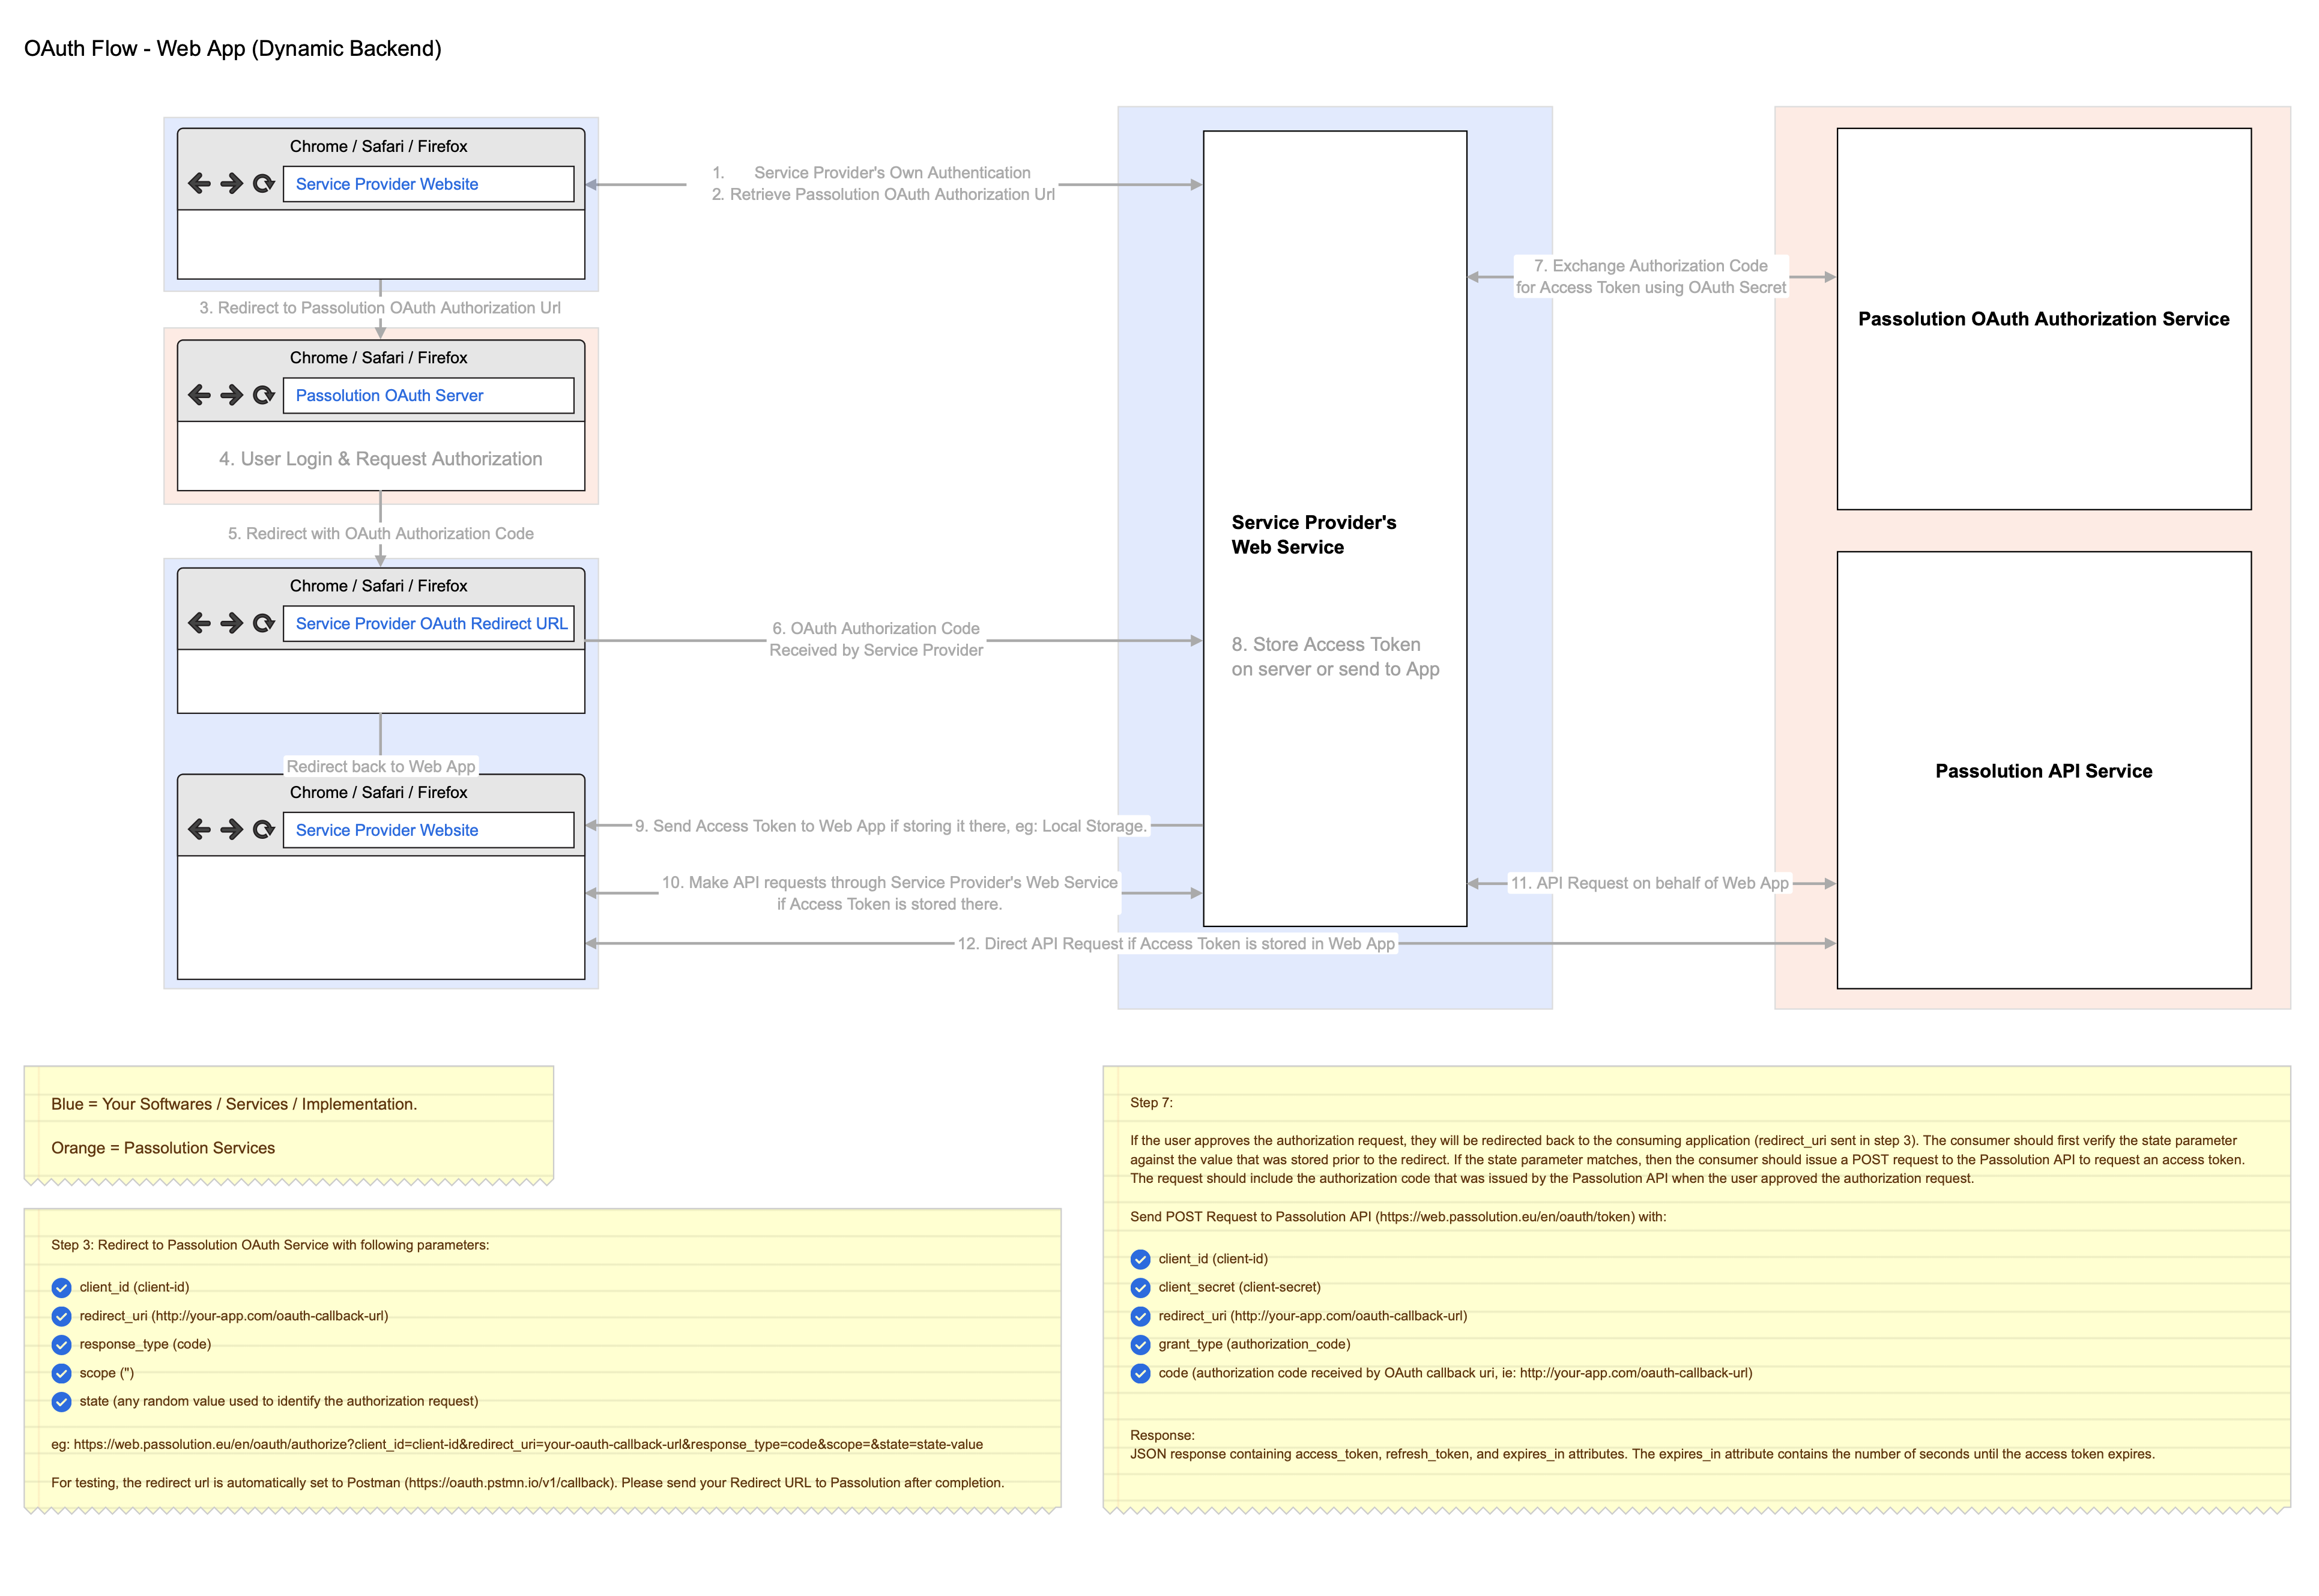This screenshot has width=2319, height=1596.
Task: Click the 'Step 7:' note heading
Action: (1151, 1103)
